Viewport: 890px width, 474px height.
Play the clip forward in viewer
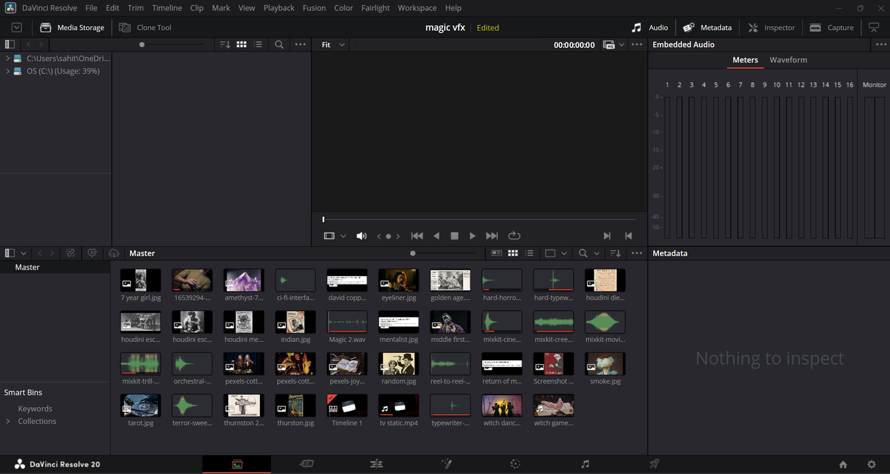(473, 236)
